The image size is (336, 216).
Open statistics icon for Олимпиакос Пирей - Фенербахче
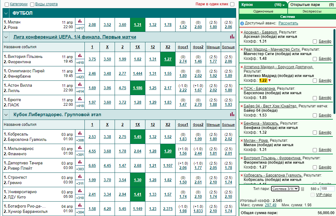pos(80,70)
